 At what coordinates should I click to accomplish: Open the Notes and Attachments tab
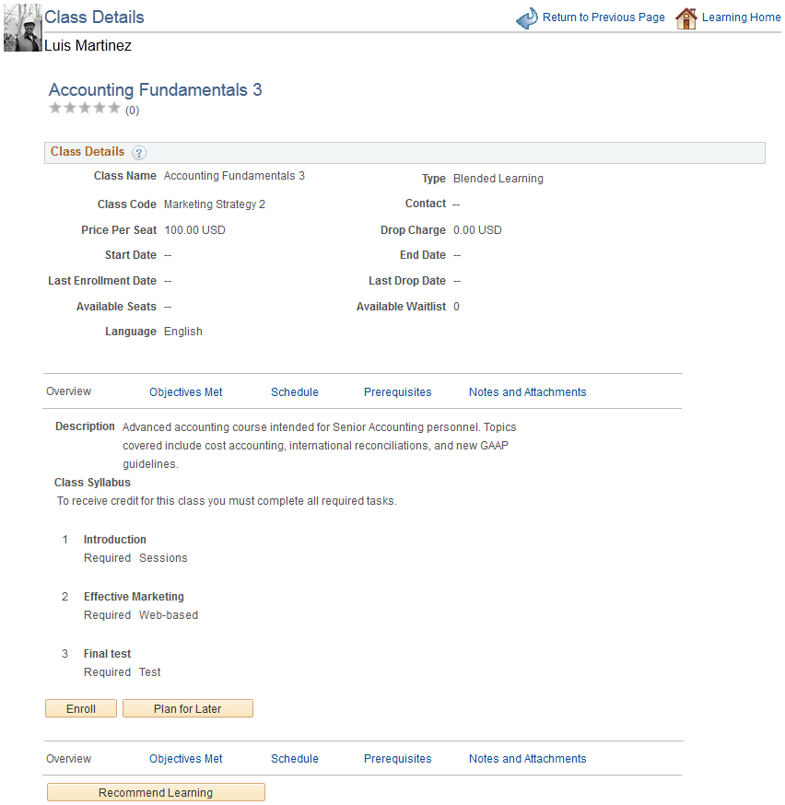click(x=527, y=391)
